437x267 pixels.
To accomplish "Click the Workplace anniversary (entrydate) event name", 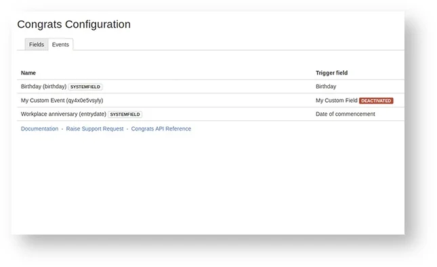I will [x=64, y=114].
